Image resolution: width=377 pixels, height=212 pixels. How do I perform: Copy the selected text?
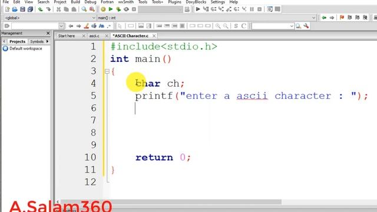(66, 9)
